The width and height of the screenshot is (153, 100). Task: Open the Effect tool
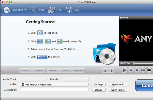click(37, 10)
